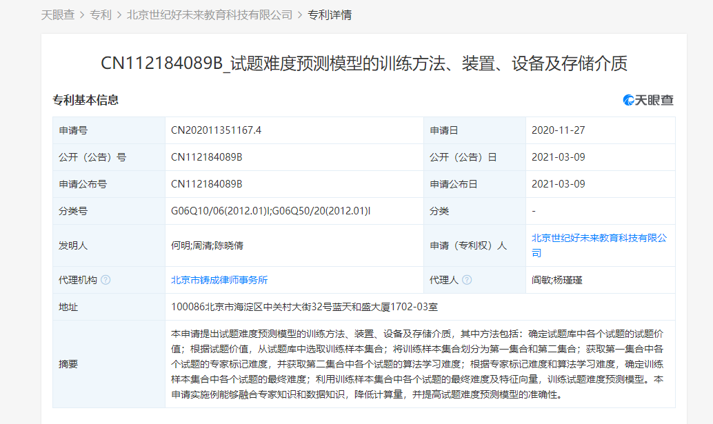Open agency link 北京市铸成律师事务所
Screen dimensions: 713x424
point(219,280)
